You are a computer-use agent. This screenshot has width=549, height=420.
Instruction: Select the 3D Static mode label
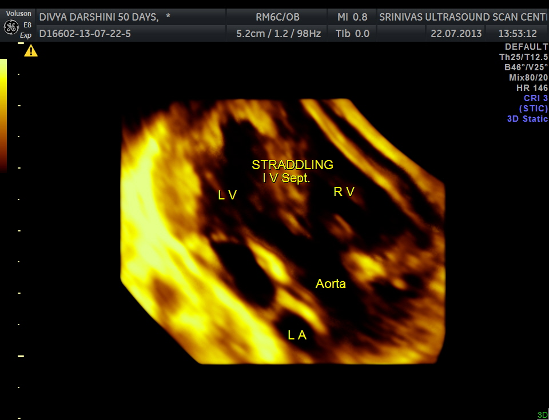[527, 119]
